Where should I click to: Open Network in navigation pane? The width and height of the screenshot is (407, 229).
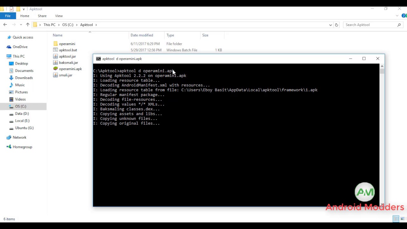(x=19, y=137)
